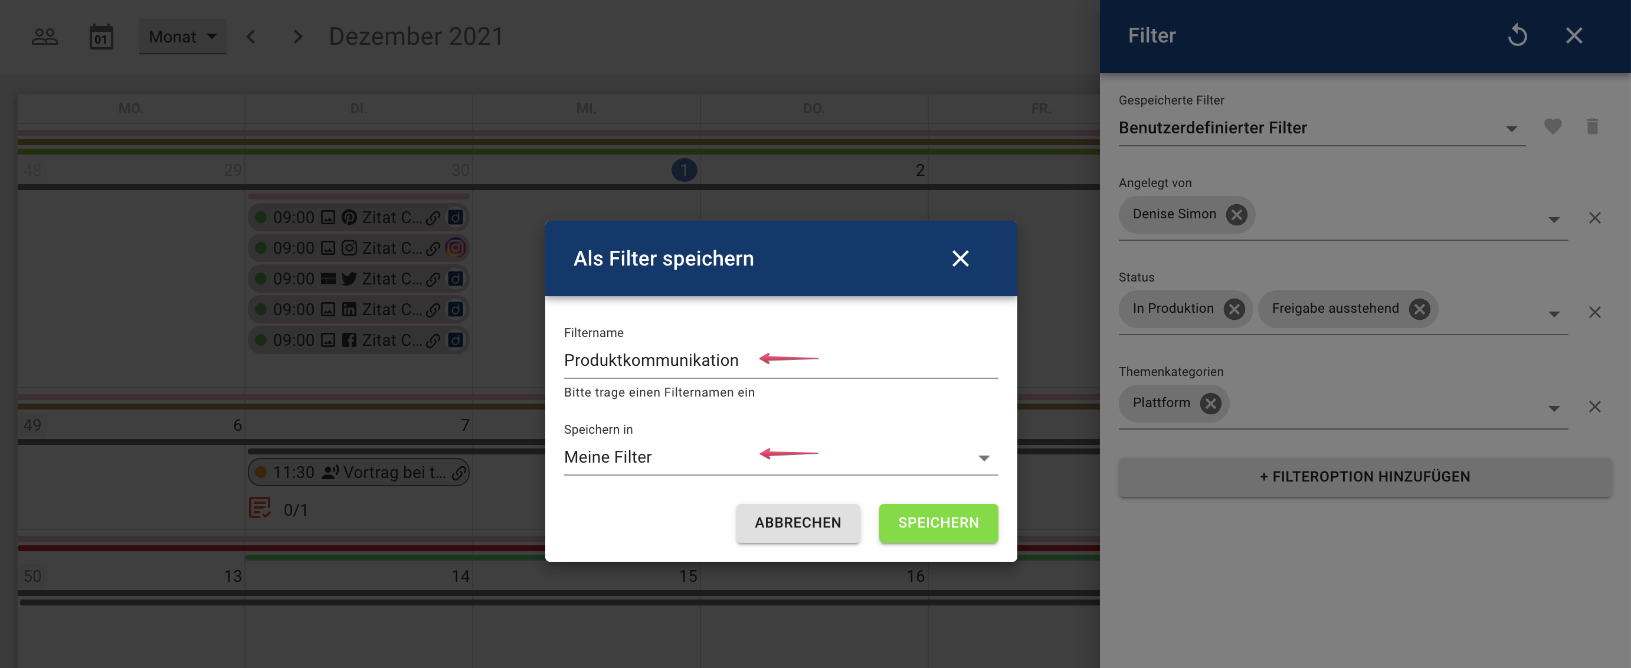This screenshot has width=1631, height=668.
Task: Close the Filter side panel
Action: 1574,35
